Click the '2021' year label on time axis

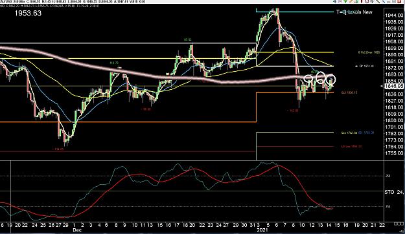[263, 230]
